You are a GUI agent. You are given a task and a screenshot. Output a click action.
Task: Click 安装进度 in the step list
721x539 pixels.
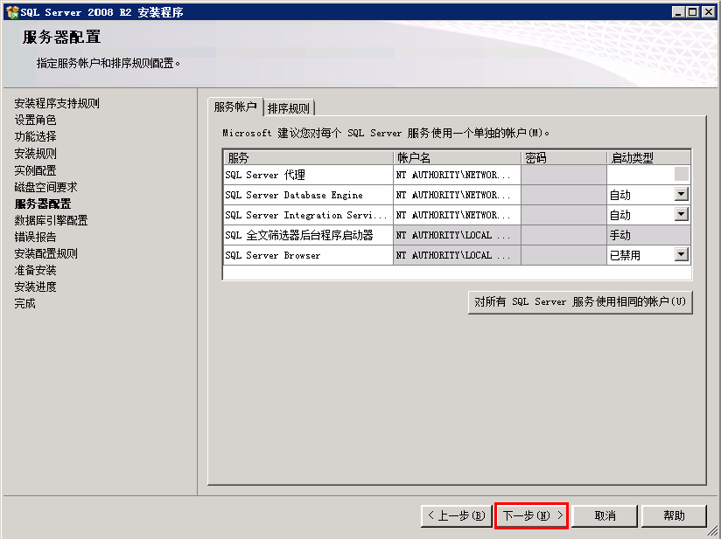[x=35, y=287]
